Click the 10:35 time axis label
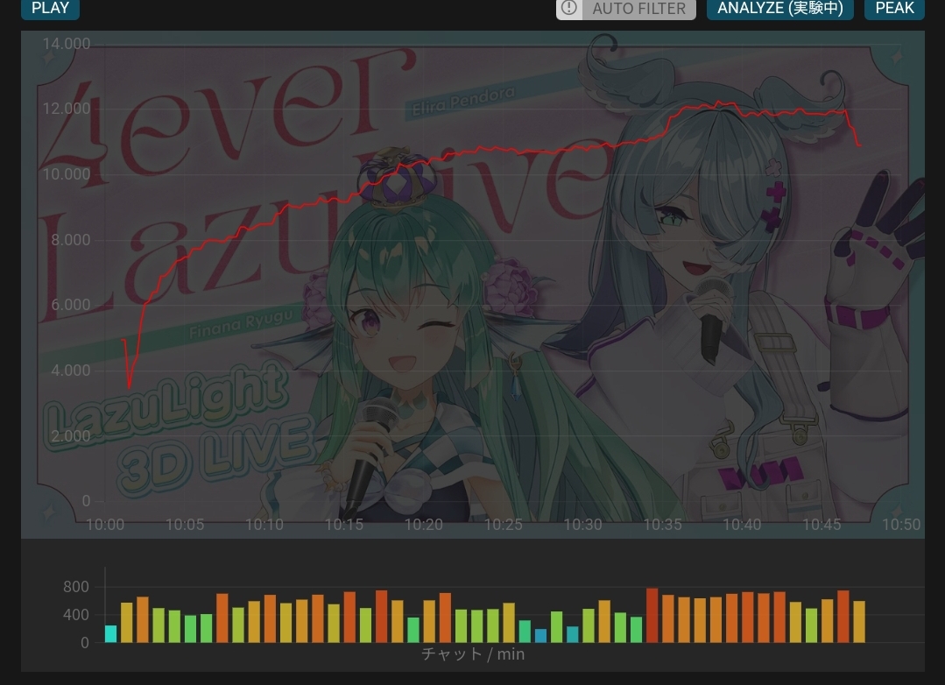This screenshot has height=685, width=945. click(662, 525)
